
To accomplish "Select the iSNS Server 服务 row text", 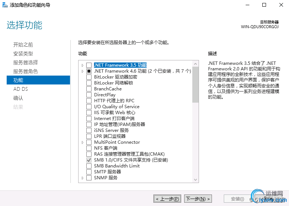I will (111, 130).
